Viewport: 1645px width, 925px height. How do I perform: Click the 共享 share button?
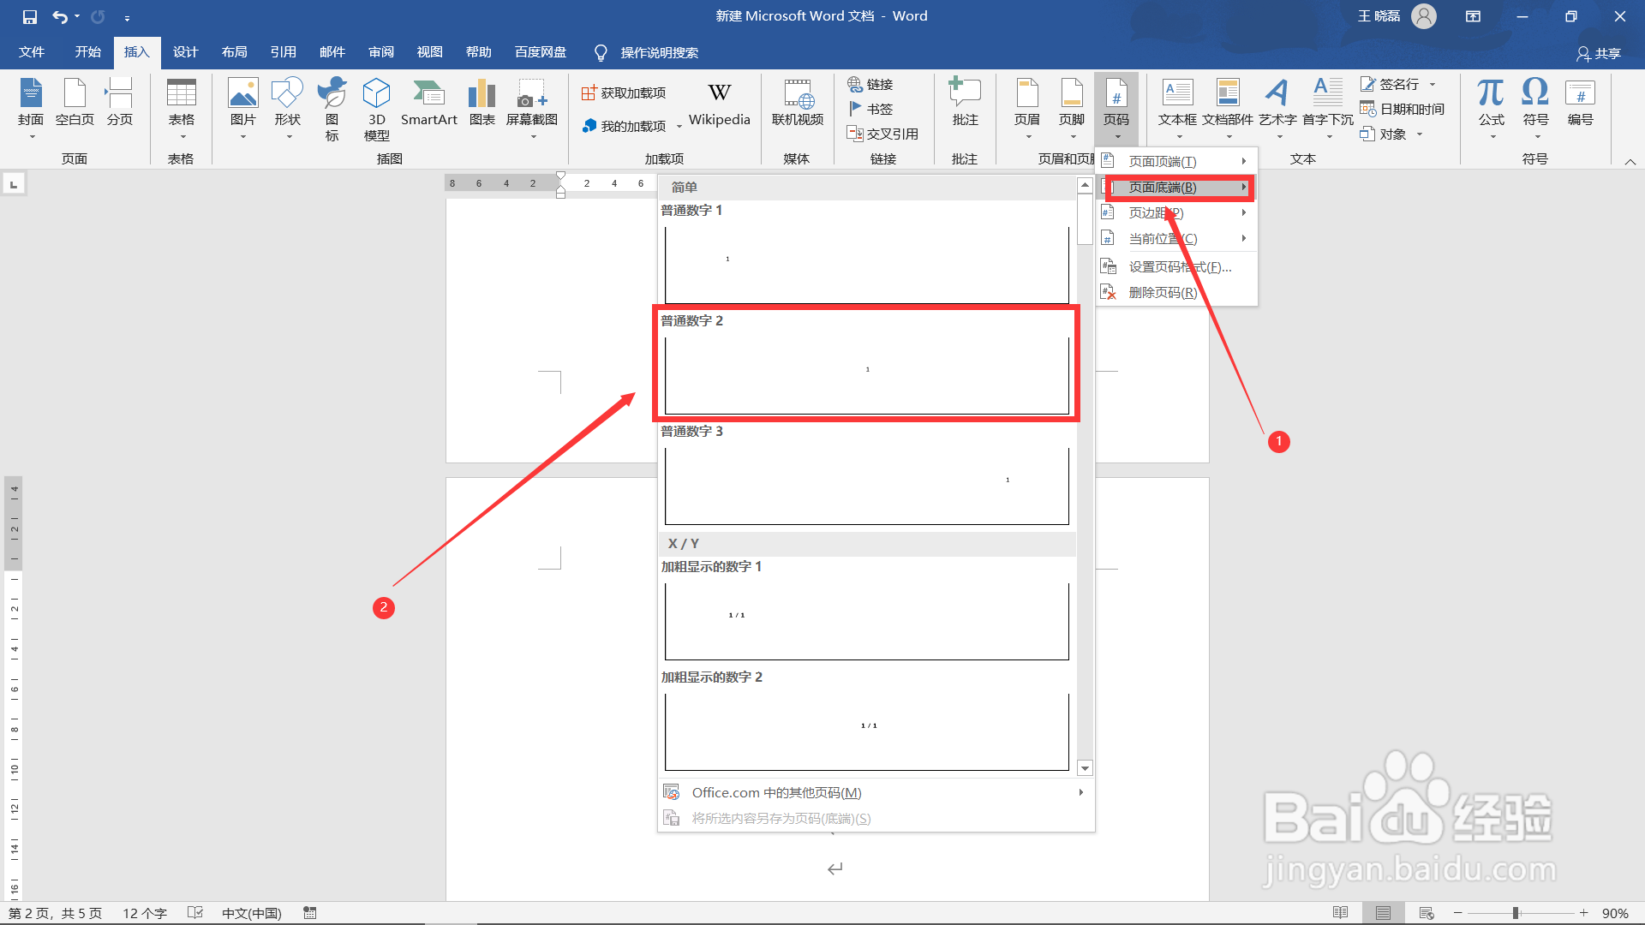tap(1599, 53)
